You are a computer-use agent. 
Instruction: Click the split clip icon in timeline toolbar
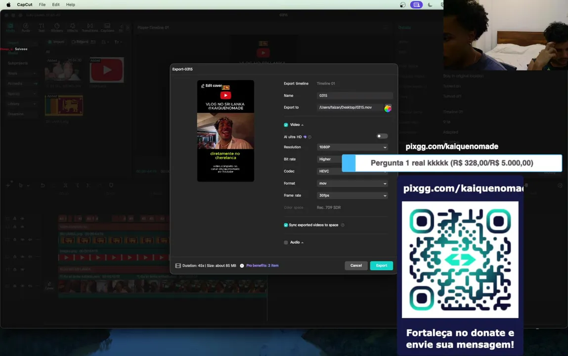(66, 185)
